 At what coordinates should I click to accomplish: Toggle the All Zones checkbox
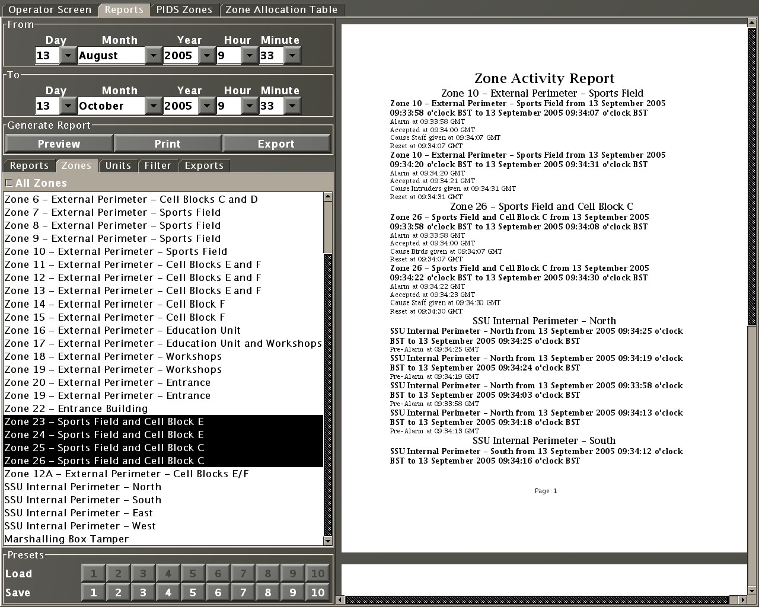tap(9, 183)
